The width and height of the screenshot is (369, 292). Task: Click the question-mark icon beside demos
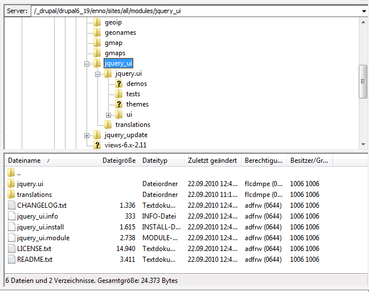coord(118,84)
